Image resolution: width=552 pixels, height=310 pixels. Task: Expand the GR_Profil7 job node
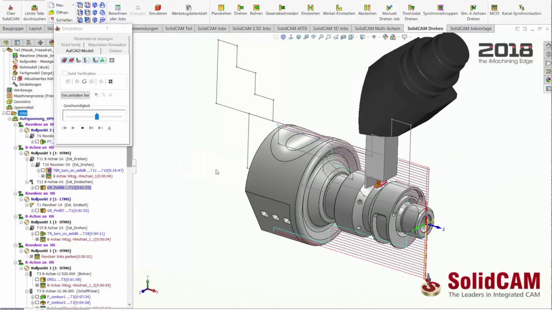pos(32,211)
